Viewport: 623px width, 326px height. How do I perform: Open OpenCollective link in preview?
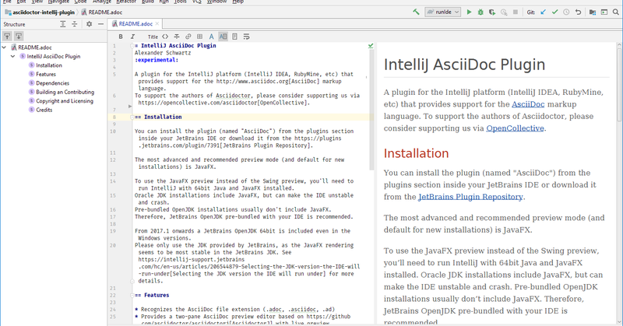[515, 128]
